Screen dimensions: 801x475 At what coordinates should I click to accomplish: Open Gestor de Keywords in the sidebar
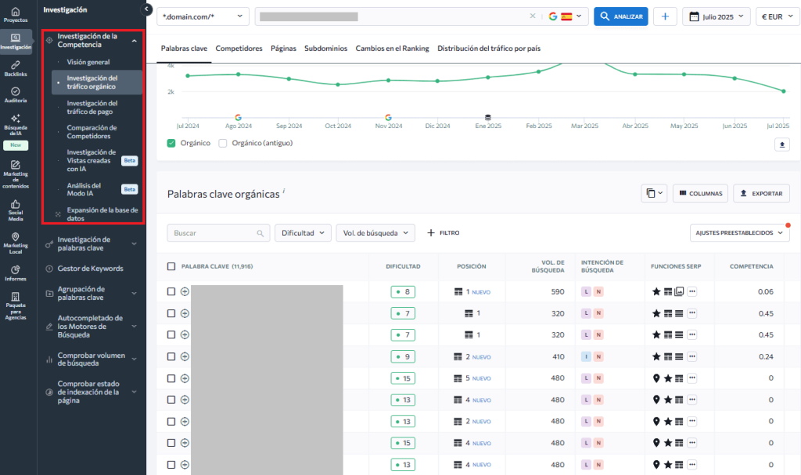[x=91, y=269]
